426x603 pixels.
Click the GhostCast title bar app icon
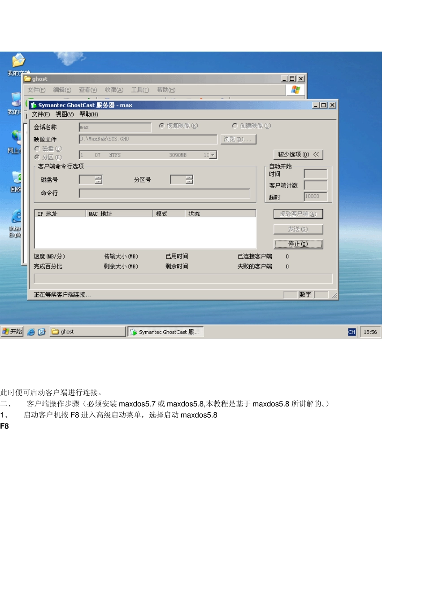coord(34,105)
